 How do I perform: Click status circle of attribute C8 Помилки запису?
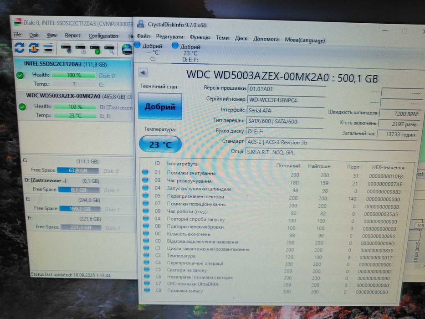(147, 290)
